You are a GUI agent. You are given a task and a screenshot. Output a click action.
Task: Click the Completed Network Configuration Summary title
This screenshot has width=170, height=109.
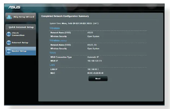click(65, 16)
